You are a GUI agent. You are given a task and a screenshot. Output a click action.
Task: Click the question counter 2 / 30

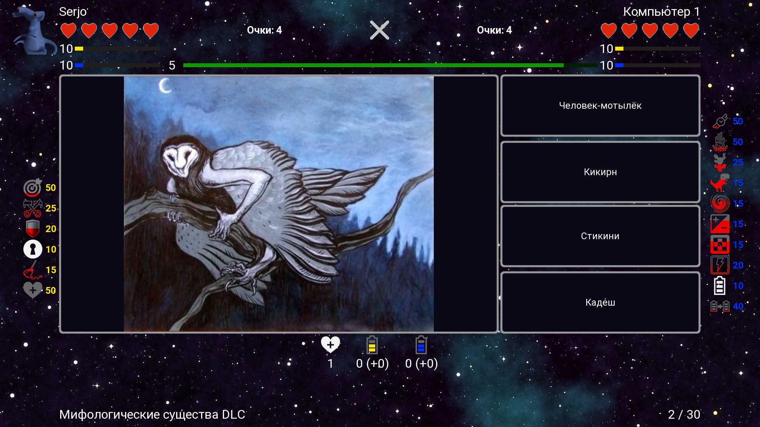pyautogui.click(x=684, y=414)
